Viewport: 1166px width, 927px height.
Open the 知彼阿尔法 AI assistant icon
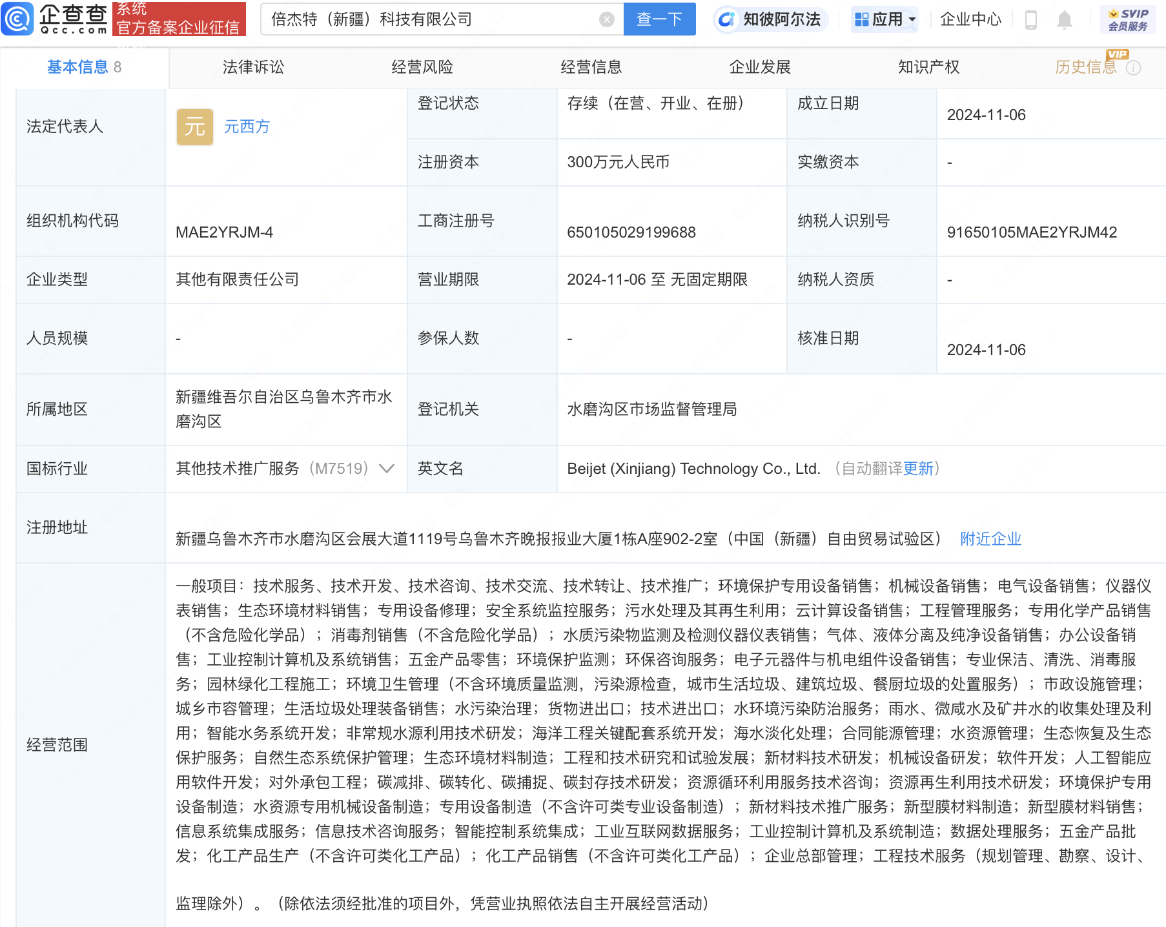click(726, 19)
